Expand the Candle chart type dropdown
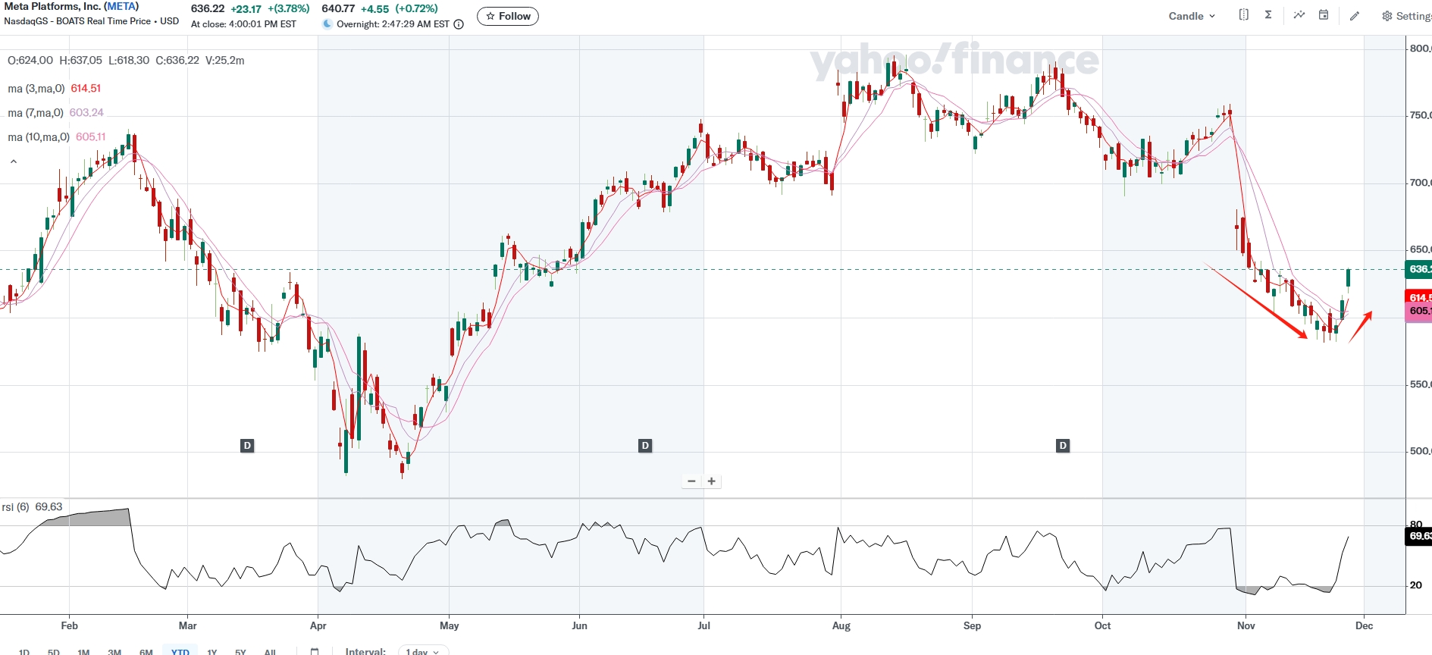The image size is (1432, 655). tap(1191, 16)
